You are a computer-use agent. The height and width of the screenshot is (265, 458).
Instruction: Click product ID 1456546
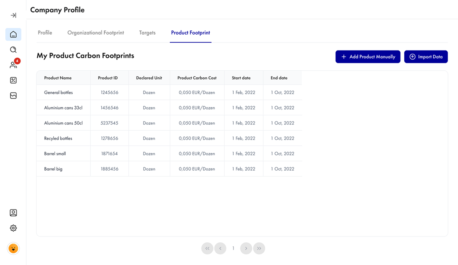(x=109, y=108)
